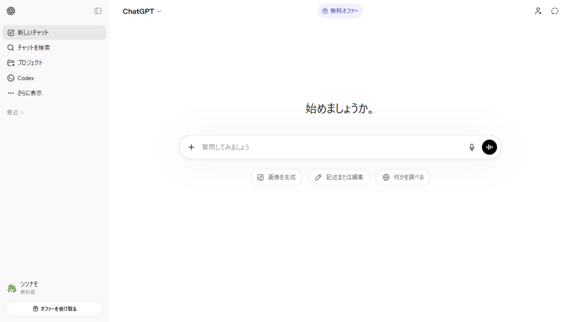Select the 画像を生成 suggestion chip
The image size is (572, 322).
coord(276,177)
